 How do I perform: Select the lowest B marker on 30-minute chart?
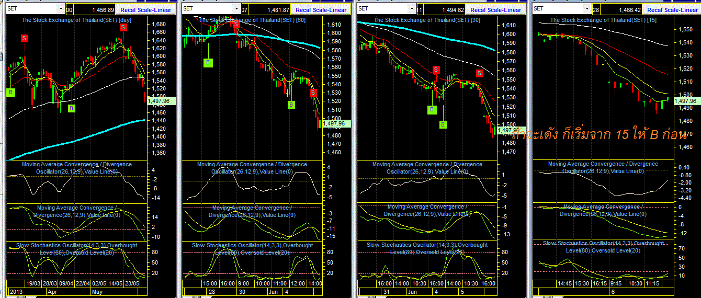pyautogui.click(x=443, y=124)
